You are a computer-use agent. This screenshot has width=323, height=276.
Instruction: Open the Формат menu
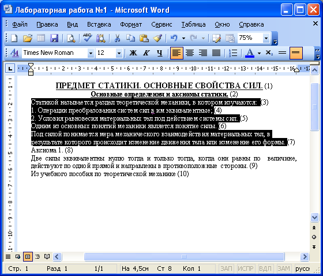[131, 24]
